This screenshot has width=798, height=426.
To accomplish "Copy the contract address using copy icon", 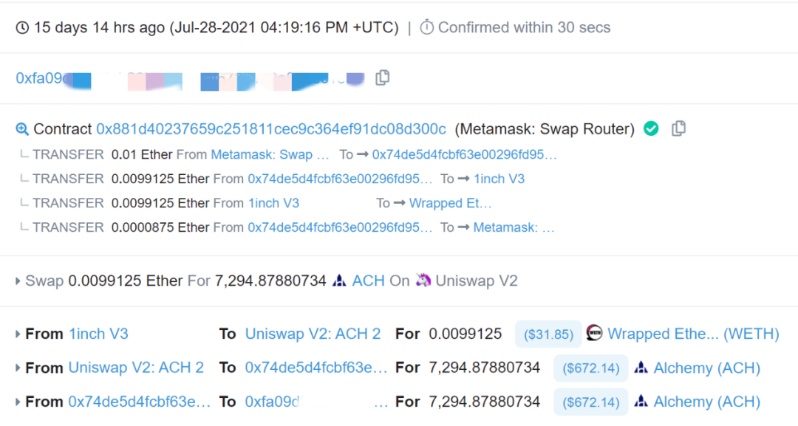I will click(x=678, y=128).
